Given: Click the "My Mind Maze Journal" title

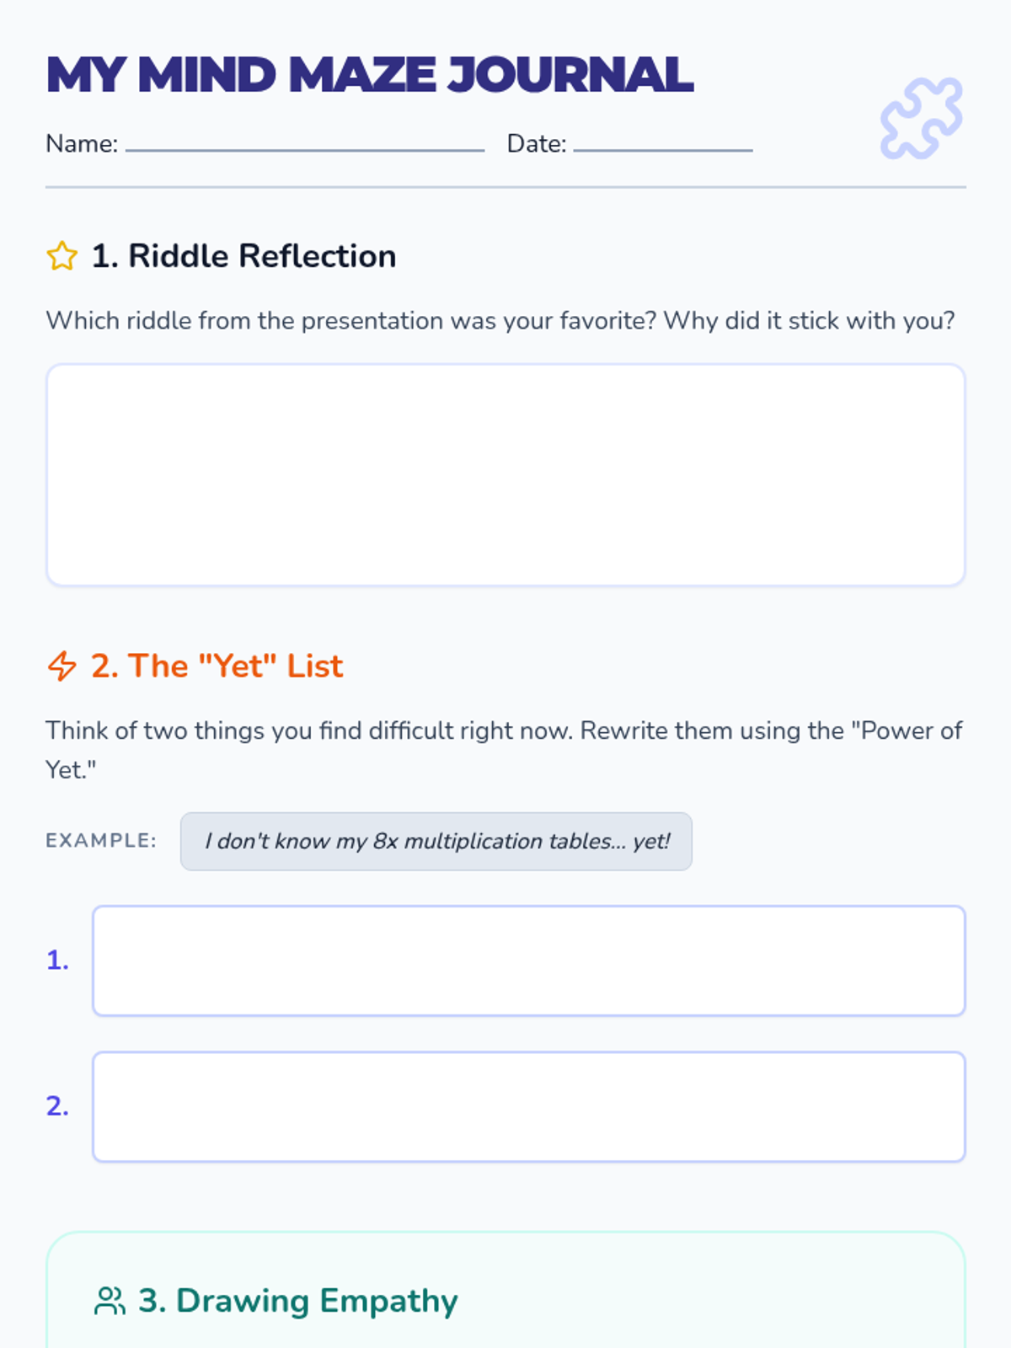Looking at the screenshot, I should [370, 75].
